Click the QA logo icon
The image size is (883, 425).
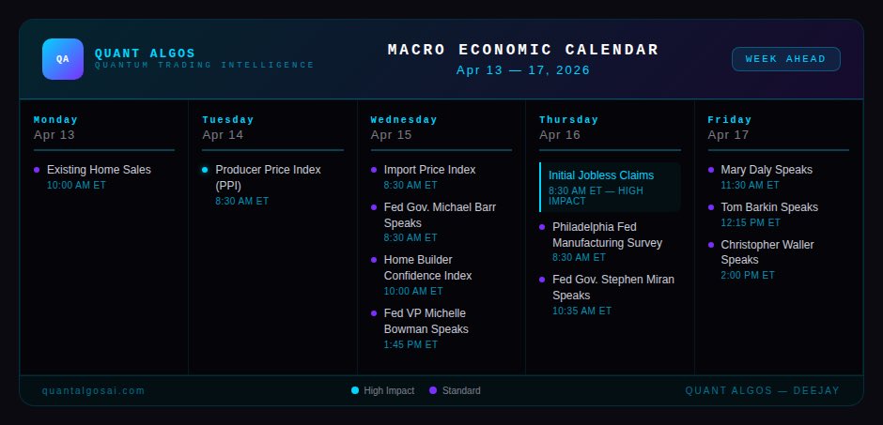(x=63, y=59)
